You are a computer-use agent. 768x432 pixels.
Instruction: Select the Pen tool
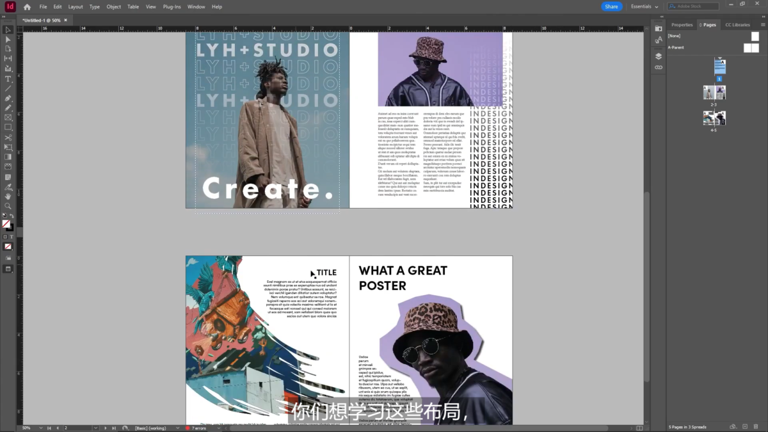tap(8, 98)
